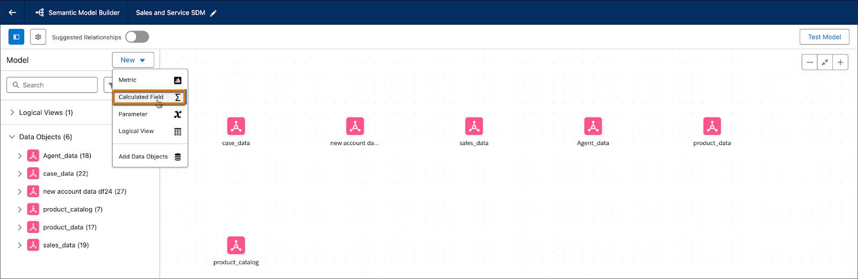Screen dimensions: 858x279
Task: Toggle the left panel visibility button
Action: (x=16, y=37)
